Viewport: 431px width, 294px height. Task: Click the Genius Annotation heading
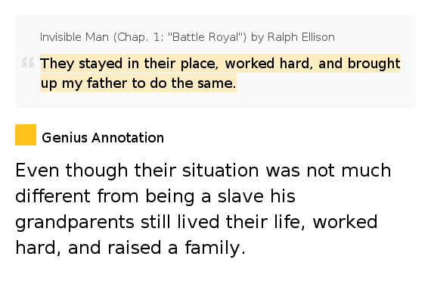pyautogui.click(x=103, y=138)
